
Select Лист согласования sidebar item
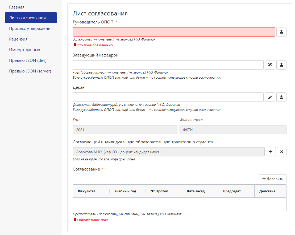31,18
